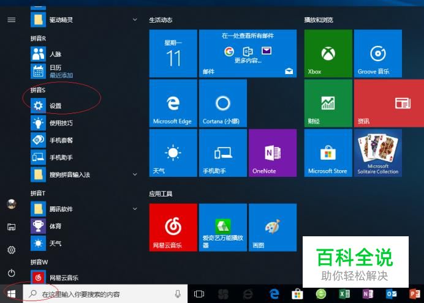
Task: Open 体育 app entry
Action: (85, 226)
